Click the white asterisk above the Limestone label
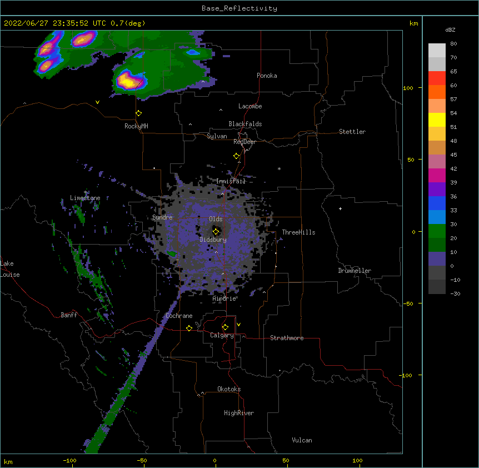Viewport: 479px width, 468px height. [x=86, y=192]
